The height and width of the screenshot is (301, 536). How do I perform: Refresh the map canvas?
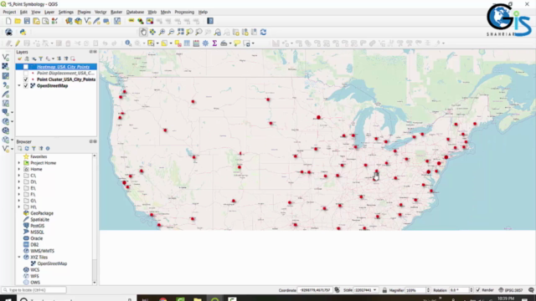point(263,32)
